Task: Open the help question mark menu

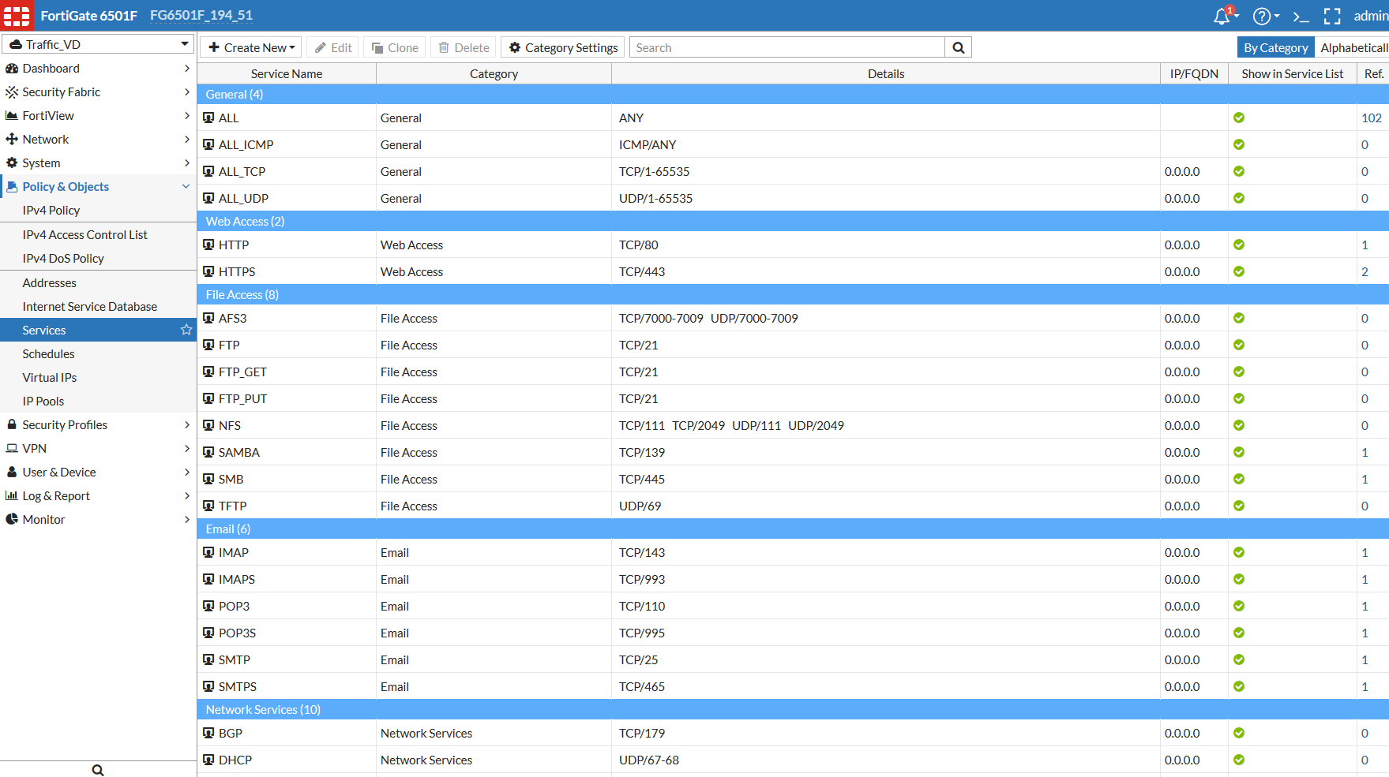Action: 1263,16
